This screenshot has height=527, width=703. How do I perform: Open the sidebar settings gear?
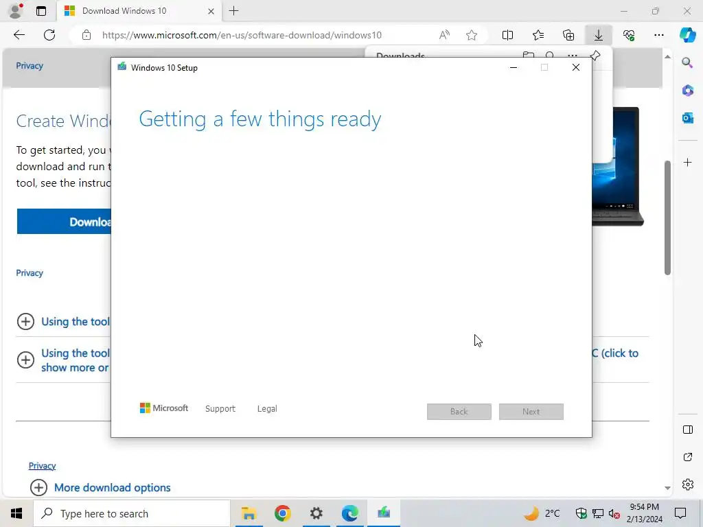pos(687,484)
